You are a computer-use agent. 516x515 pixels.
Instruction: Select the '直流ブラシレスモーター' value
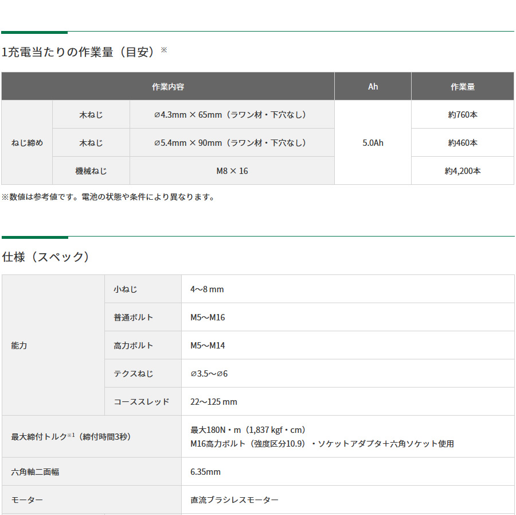(x=234, y=500)
